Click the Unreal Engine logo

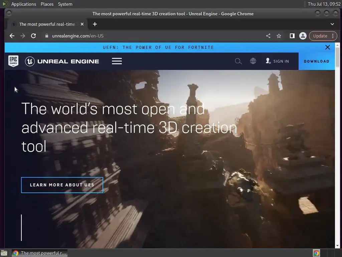(62, 61)
